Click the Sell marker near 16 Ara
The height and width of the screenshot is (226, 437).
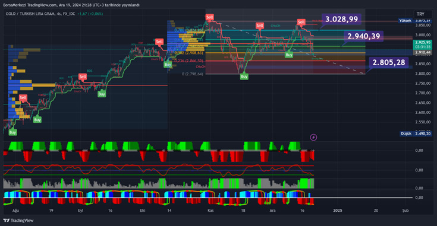pos(301,22)
